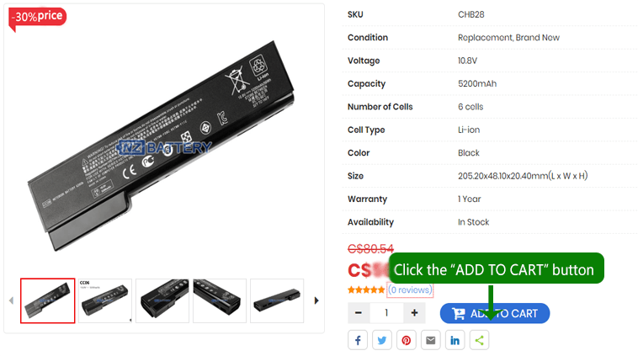
Task: Share product on Twitter
Action: (x=381, y=340)
